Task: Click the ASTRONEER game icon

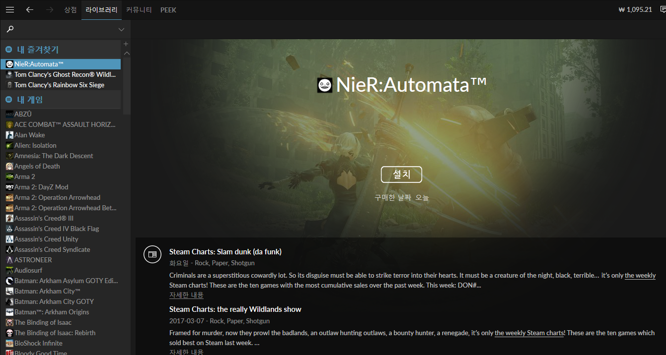Action: [9, 260]
